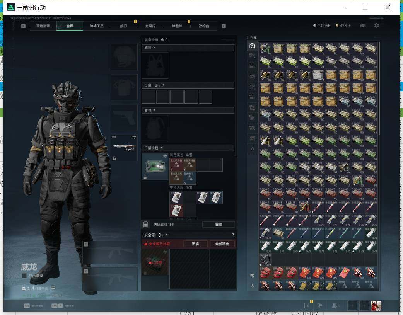Click the help mark beside 口袋
Screen dimensions: 403x315
(x=164, y=85)
